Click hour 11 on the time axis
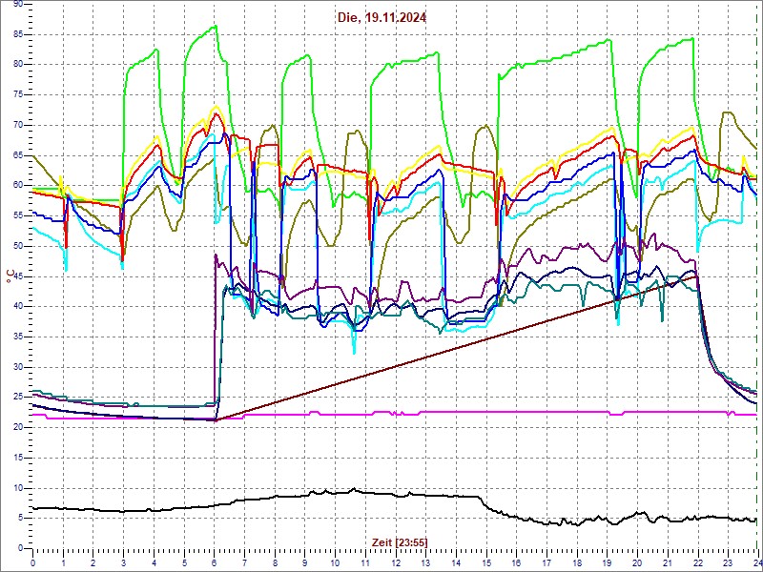This screenshot has height=572, width=763. click(365, 562)
